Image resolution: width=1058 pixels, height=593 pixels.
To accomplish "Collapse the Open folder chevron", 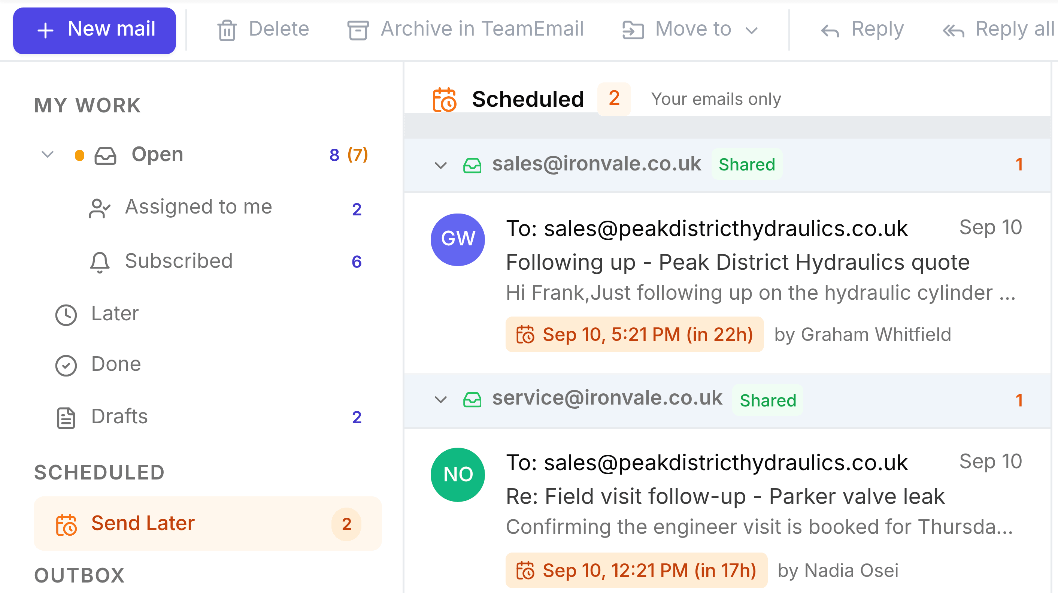I will [48, 154].
